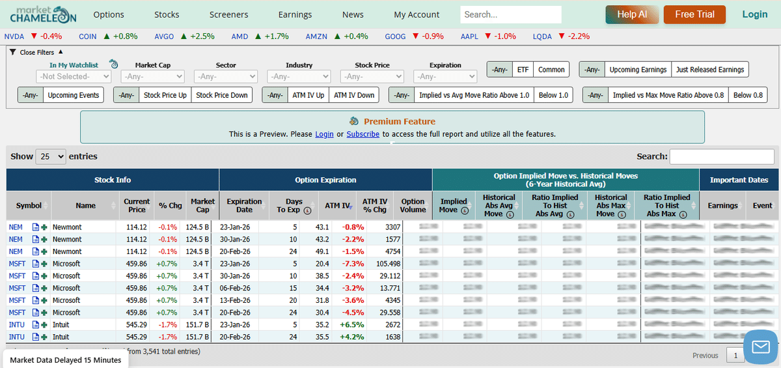Open the Screeners menu
The image size is (781, 368).
click(228, 14)
